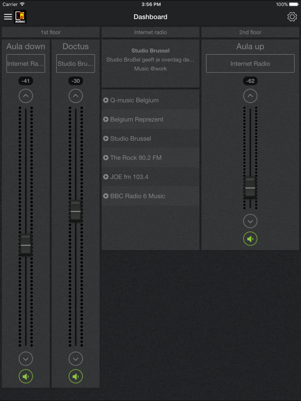The image size is (301, 401).
Task: Play icon for Belgium Reprezent
Action: (x=106, y=119)
